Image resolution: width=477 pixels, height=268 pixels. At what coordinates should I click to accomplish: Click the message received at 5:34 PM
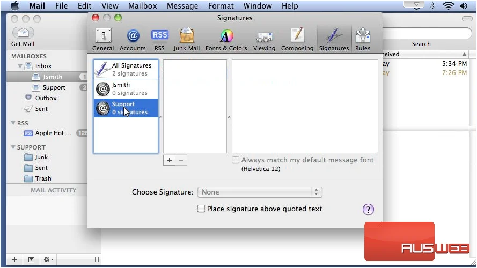point(426,64)
